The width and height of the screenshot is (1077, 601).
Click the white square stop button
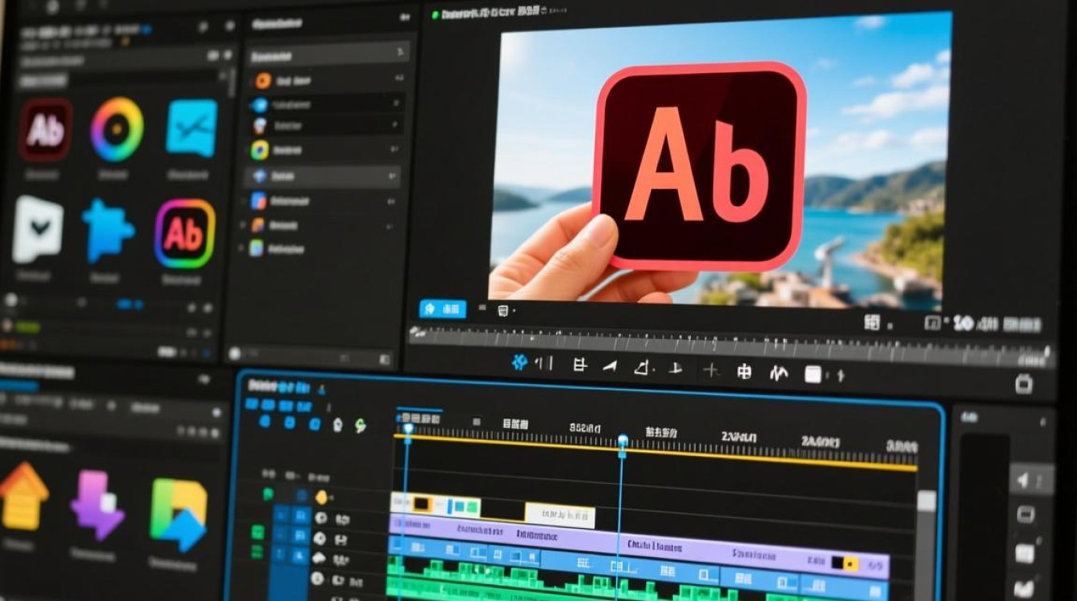813,374
